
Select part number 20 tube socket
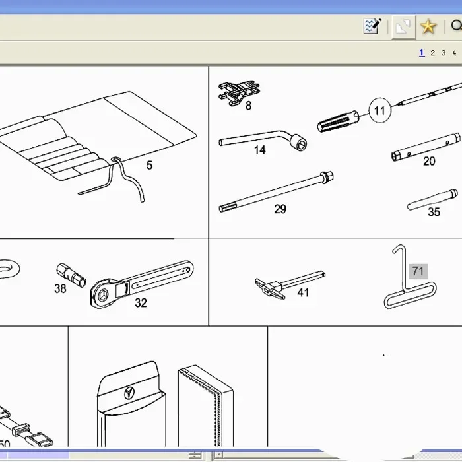[x=429, y=161]
